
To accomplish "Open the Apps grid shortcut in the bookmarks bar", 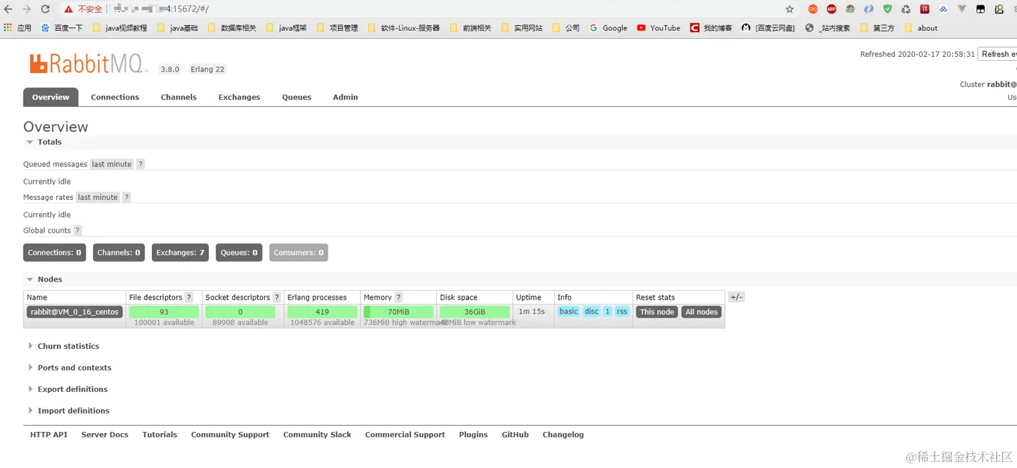I will tap(18, 28).
